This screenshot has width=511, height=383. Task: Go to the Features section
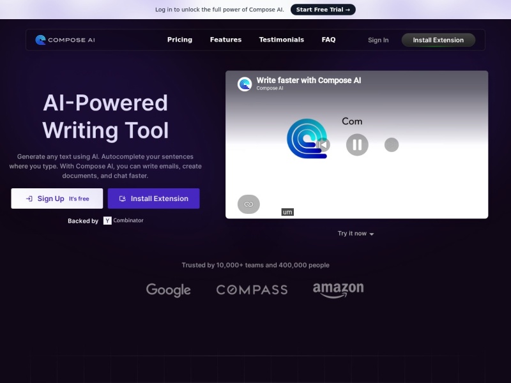pyautogui.click(x=225, y=40)
